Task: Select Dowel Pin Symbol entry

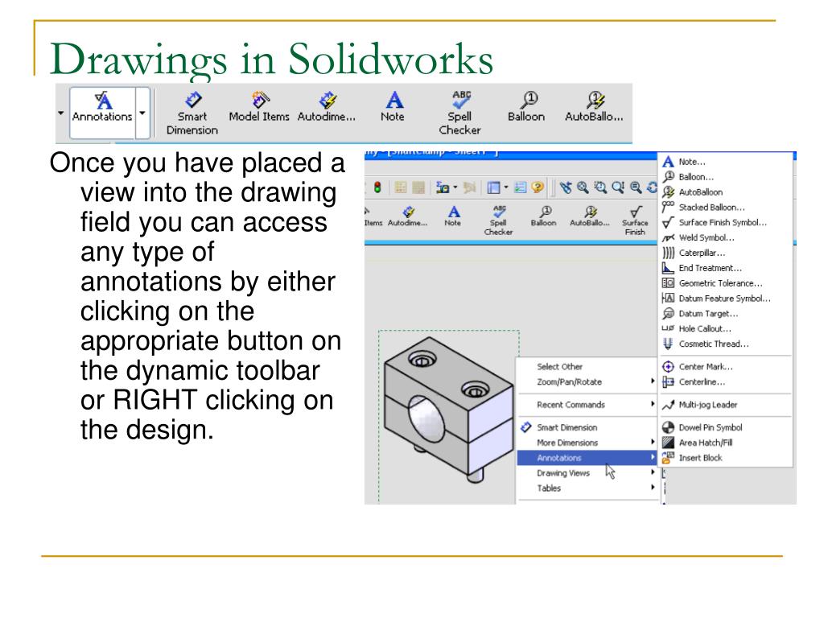Action: click(x=726, y=428)
